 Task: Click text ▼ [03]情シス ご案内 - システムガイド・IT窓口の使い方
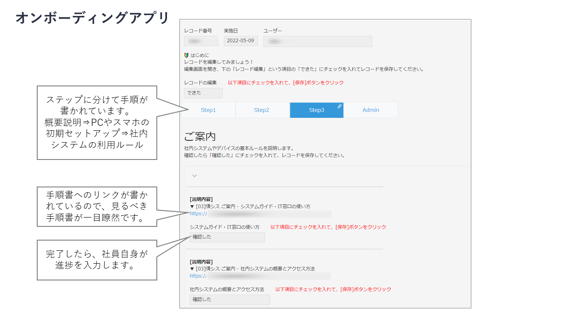[x=250, y=206]
